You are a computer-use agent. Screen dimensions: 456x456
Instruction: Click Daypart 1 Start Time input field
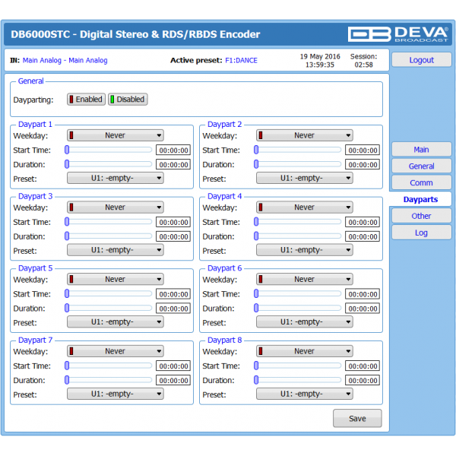point(173,150)
